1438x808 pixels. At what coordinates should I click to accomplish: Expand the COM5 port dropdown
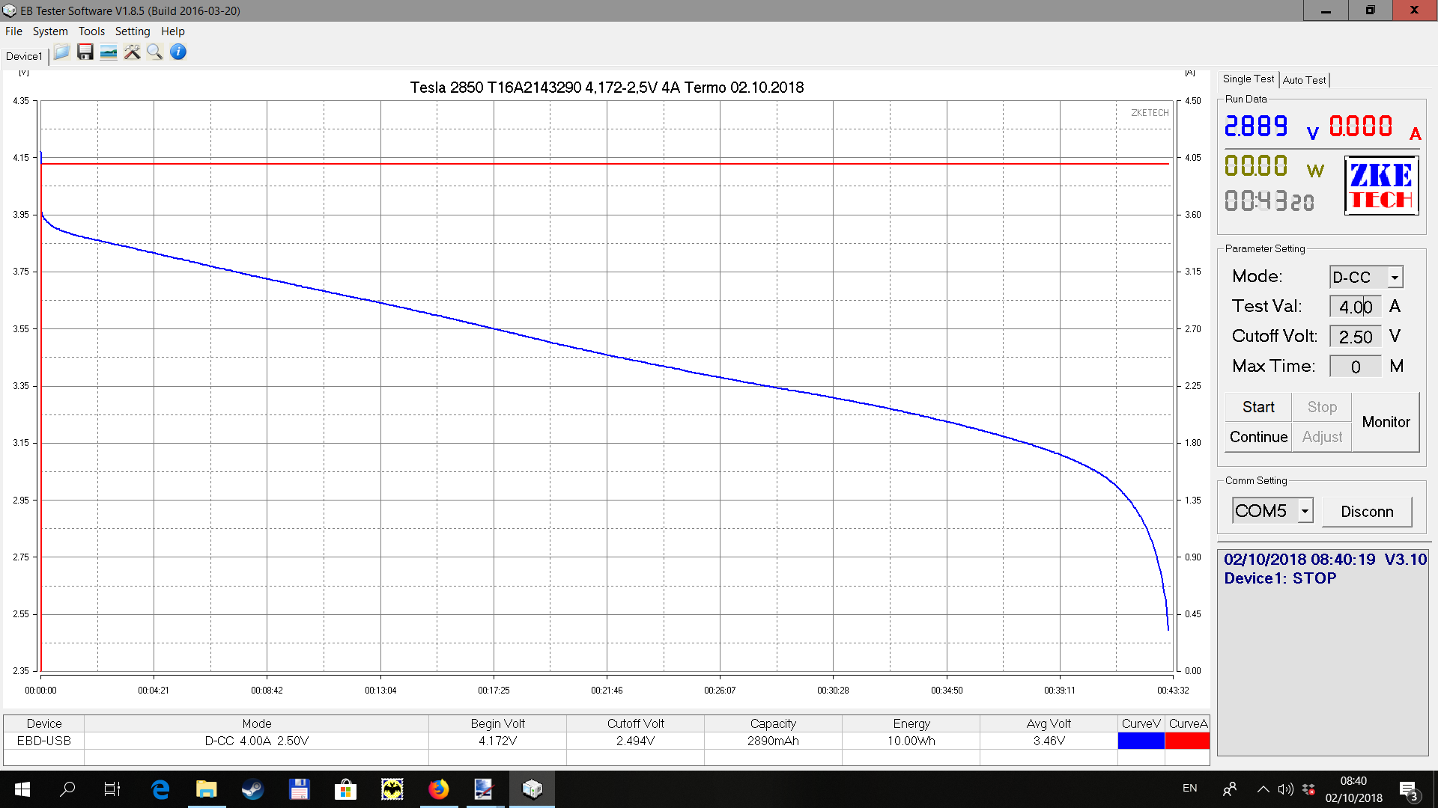1305,511
